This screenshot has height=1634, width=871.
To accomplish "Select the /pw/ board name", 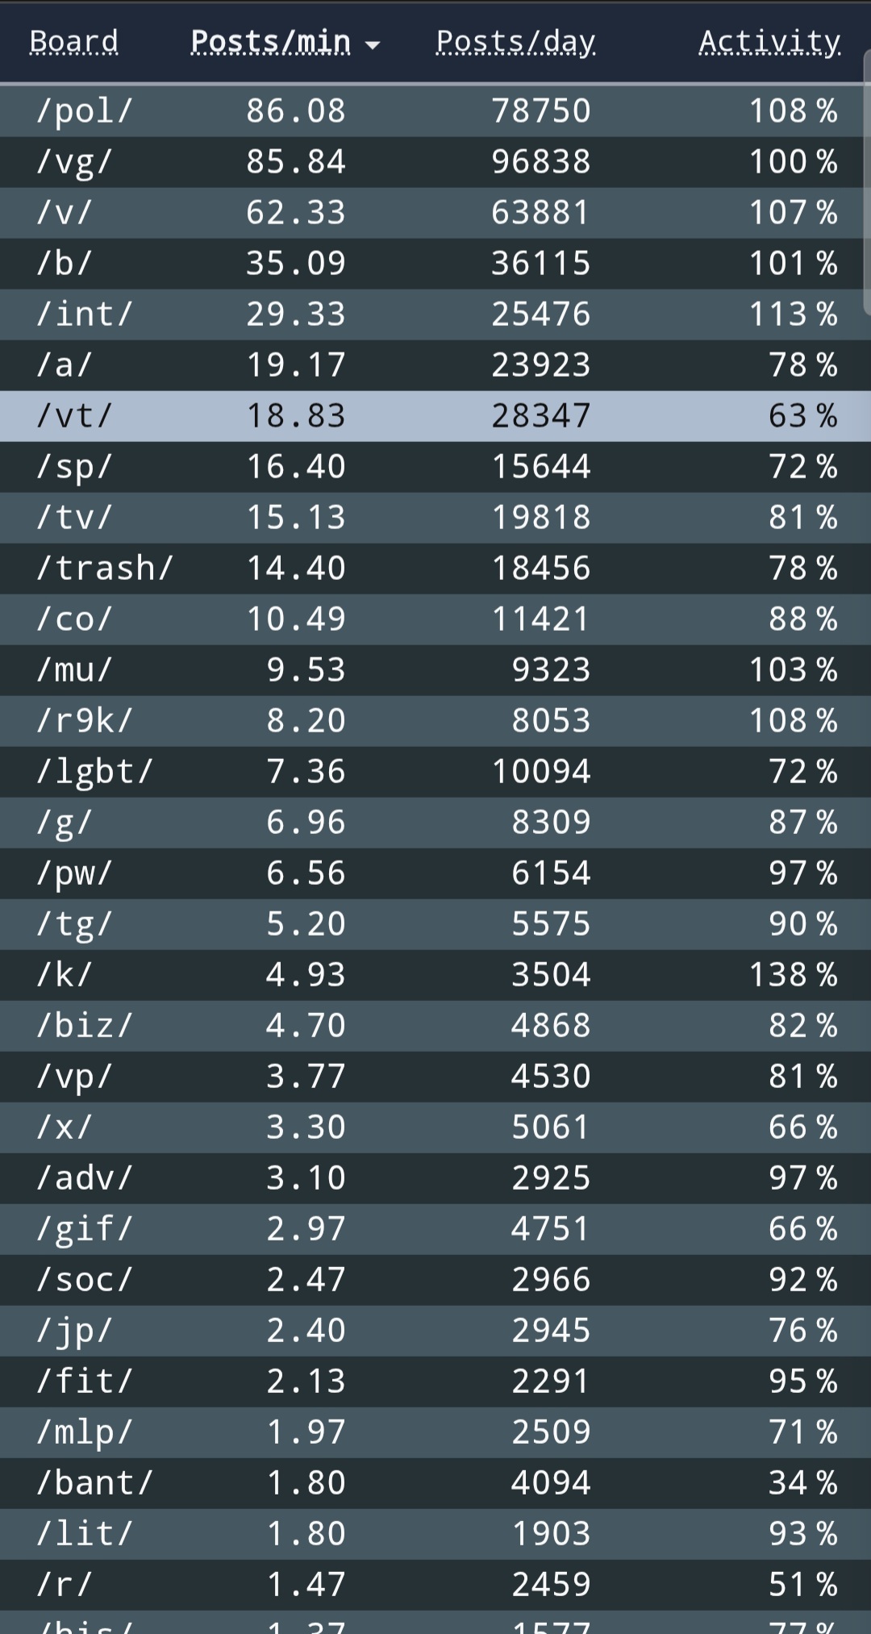I will (74, 873).
